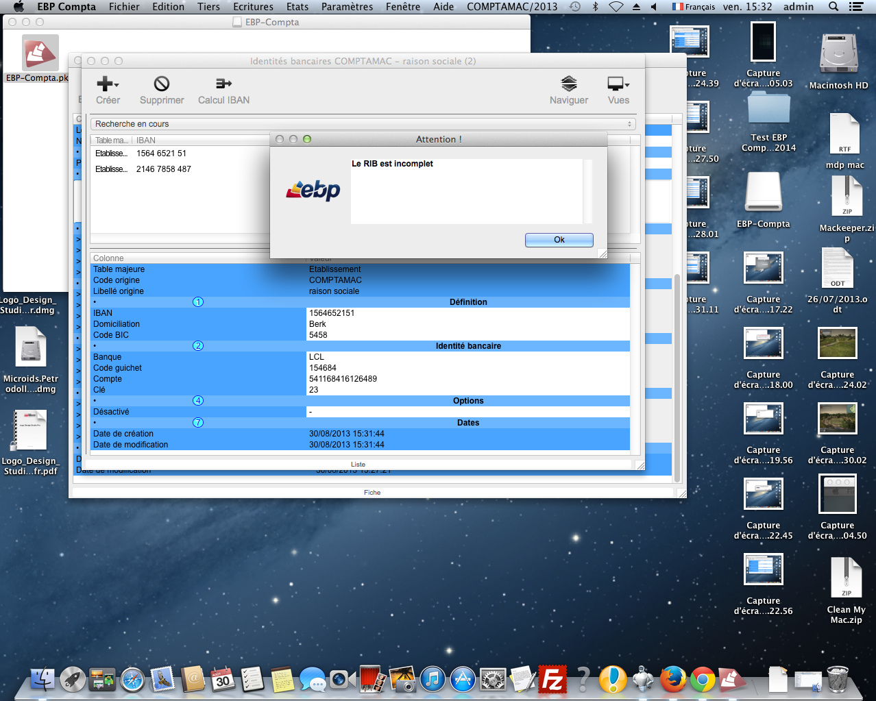Open the Naviguer layers icon
The width and height of the screenshot is (876, 701).
pos(569,84)
